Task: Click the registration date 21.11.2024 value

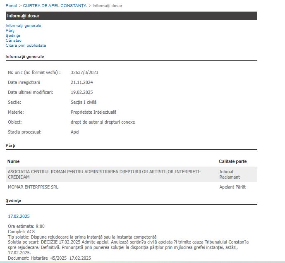Action: click(x=81, y=82)
